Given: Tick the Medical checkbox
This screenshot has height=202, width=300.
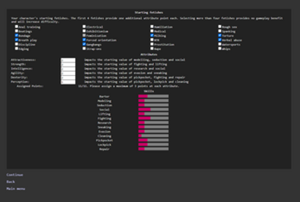Looking at the screenshot, I should 152,31.
